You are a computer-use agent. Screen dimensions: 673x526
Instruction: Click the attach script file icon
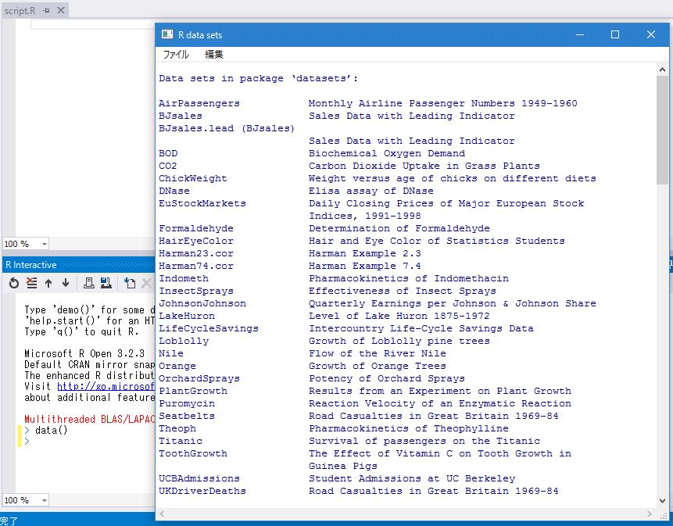pyautogui.click(x=128, y=283)
